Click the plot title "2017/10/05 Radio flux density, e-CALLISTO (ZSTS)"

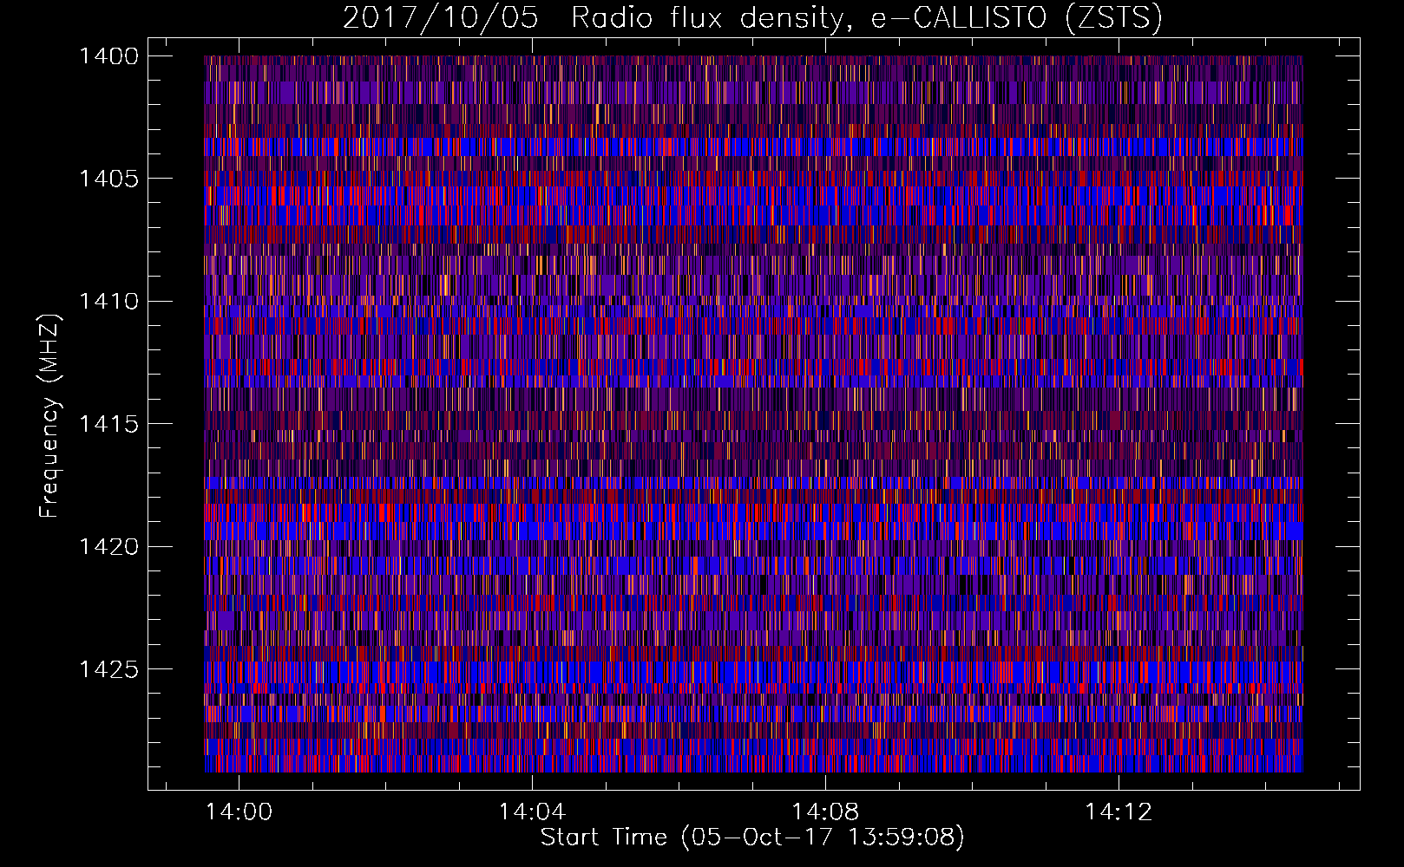(752, 17)
